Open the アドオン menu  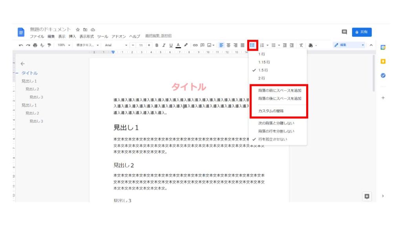point(119,36)
